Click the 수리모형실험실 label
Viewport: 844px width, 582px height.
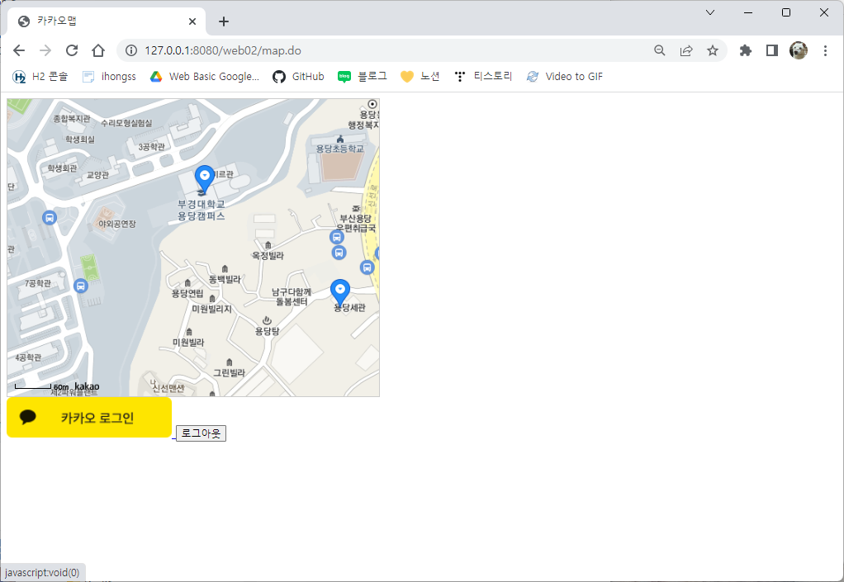(x=126, y=123)
